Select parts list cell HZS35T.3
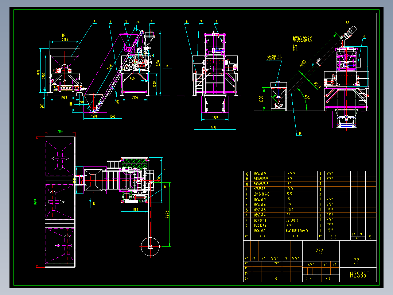393x295 pixels. pyautogui.click(x=260, y=221)
